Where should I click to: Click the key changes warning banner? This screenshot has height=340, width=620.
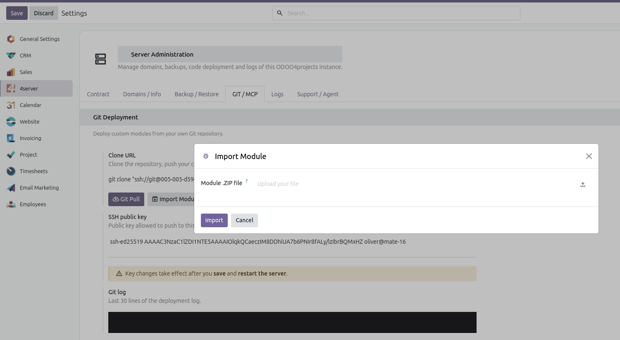click(292, 273)
